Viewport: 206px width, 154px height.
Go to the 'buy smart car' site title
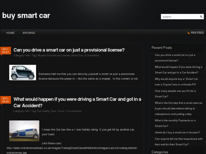[26, 16]
